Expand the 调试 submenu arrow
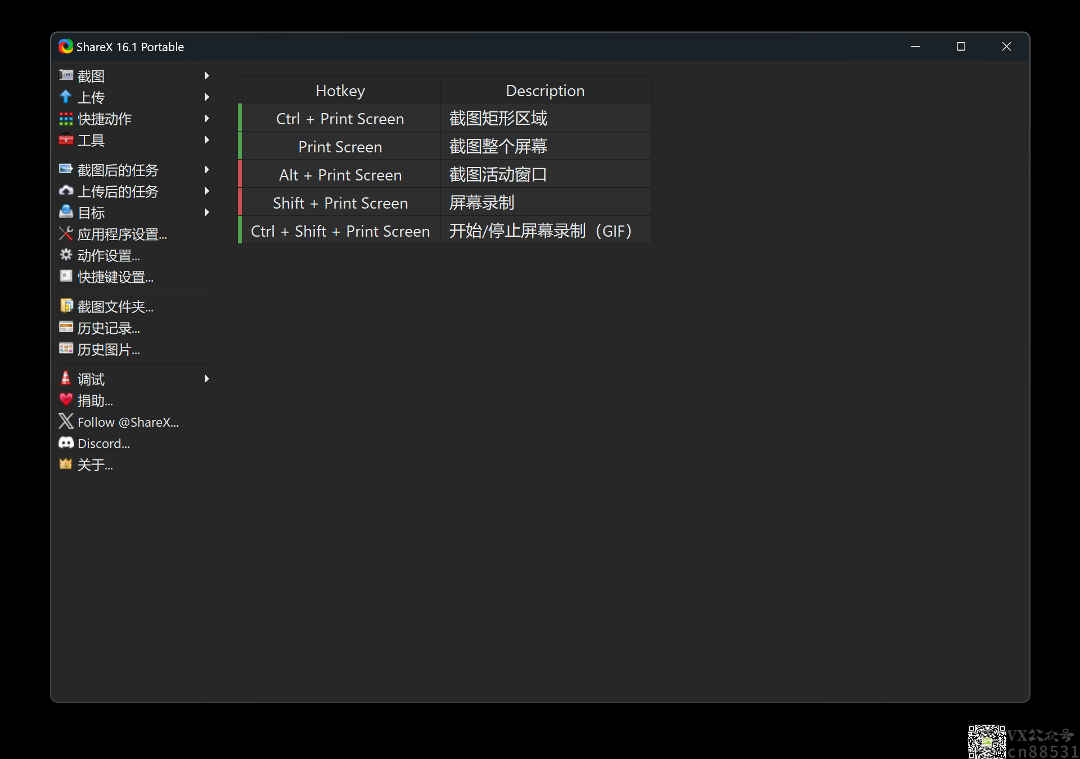Viewport: 1080px width, 759px height. tap(206, 378)
